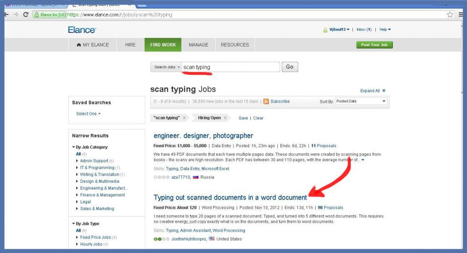
Task: Click the Subscribe link
Action: [x=280, y=102]
